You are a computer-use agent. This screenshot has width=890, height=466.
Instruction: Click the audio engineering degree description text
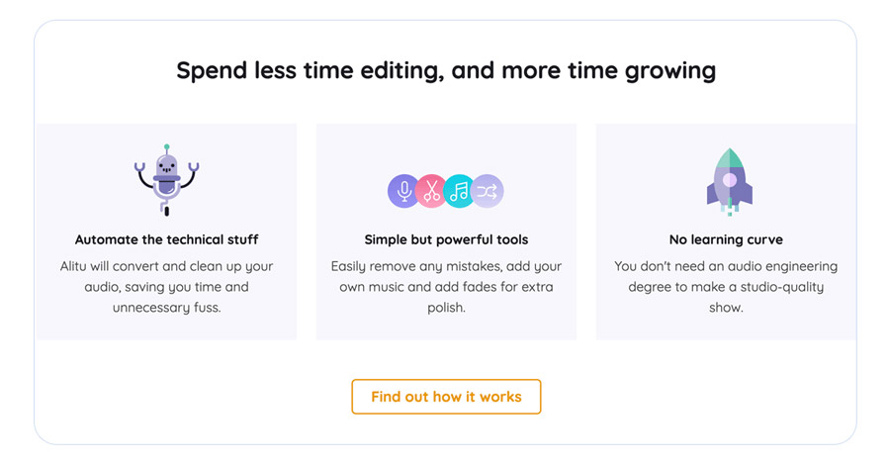[726, 287]
